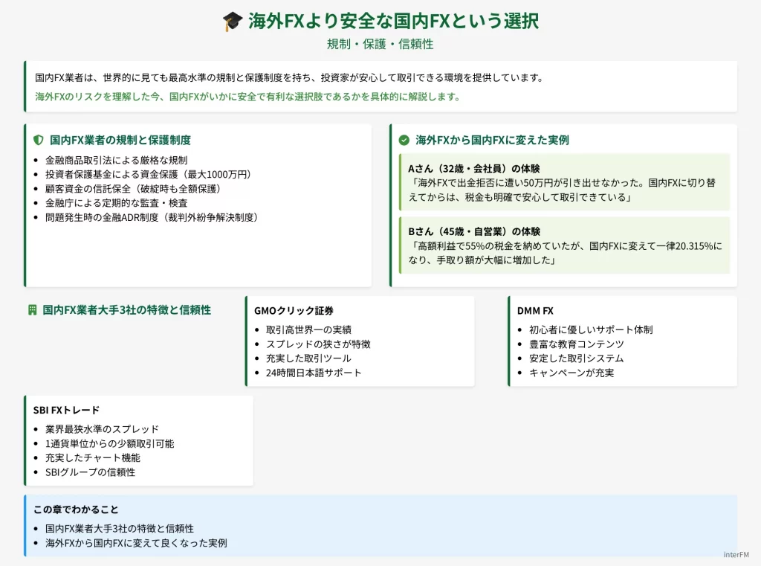Click the summary item 海外FXから国内FXに変えて良くなった実例
This screenshot has width=761, height=566.
pyautogui.click(x=136, y=543)
